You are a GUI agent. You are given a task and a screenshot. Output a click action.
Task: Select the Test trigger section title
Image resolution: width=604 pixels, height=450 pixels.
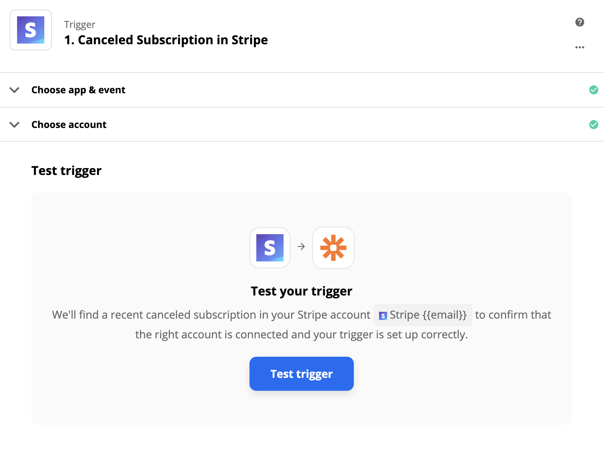(x=66, y=170)
